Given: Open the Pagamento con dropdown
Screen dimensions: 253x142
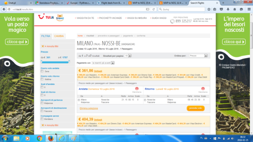Looking at the screenshot, I should tap(103, 63).
